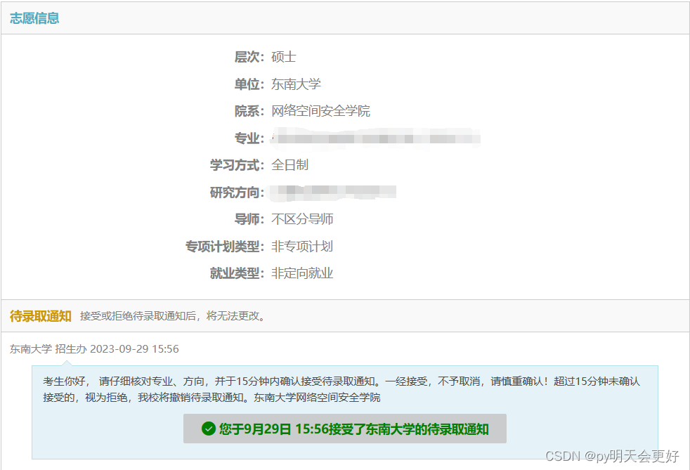Click the note 接受或拒绝待录取通知后，将无法更改
Screen dimensions: 690x470
click(174, 316)
